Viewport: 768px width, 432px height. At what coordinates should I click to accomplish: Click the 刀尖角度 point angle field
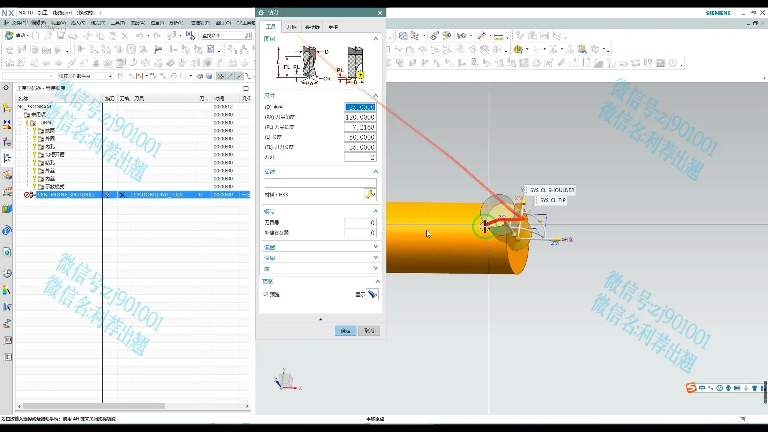(360, 117)
